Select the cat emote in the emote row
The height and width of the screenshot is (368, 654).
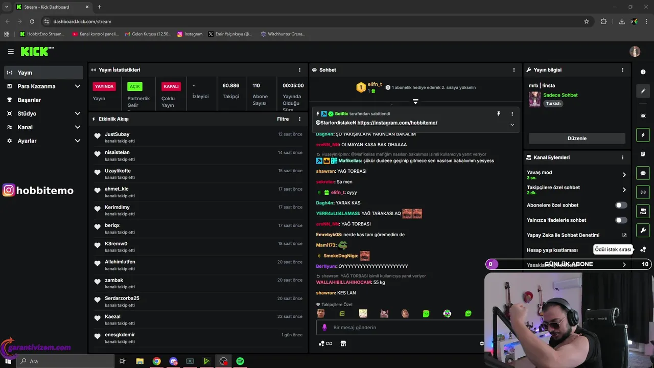384,313
